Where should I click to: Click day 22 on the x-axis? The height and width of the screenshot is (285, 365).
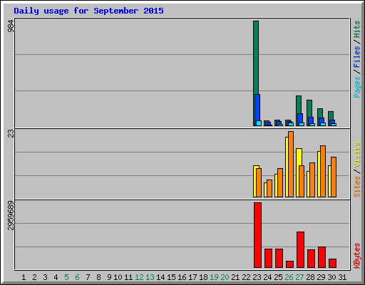[x=246, y=277]
